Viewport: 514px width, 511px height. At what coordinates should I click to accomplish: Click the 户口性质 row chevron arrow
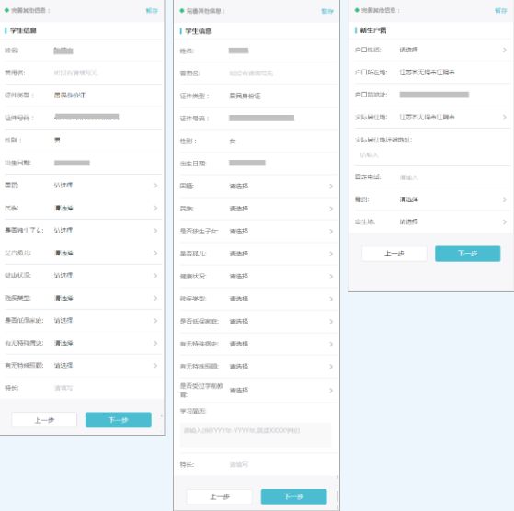click(505, 50)
